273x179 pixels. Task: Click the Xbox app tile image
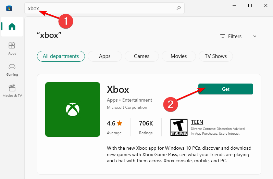pos(73,109)
